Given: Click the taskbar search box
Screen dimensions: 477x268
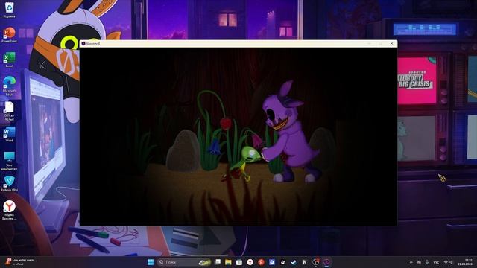Looking at the screenshot, I should pyautogui.click(x=184, y=262).
